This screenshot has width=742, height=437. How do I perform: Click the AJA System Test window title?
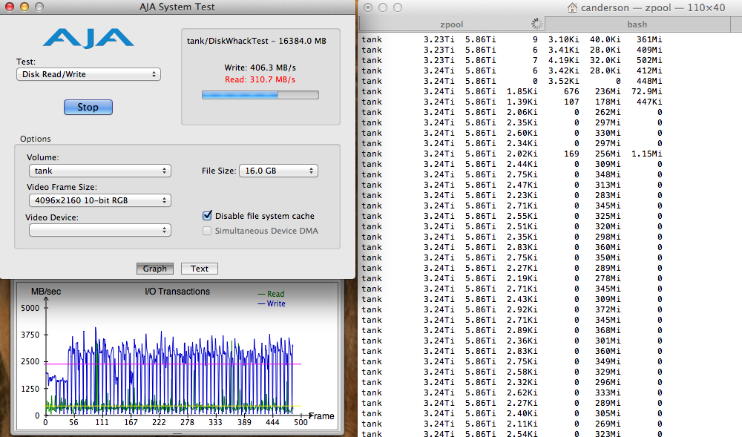(177, 7)
